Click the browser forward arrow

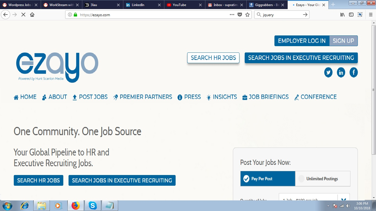tap(15, 15)
